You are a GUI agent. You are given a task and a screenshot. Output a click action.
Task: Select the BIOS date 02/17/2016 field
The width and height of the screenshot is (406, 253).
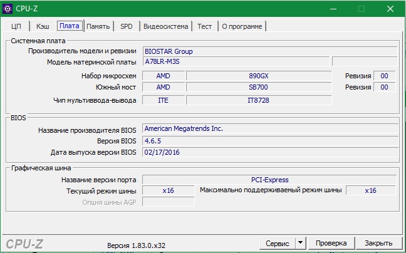pos(269,152)
